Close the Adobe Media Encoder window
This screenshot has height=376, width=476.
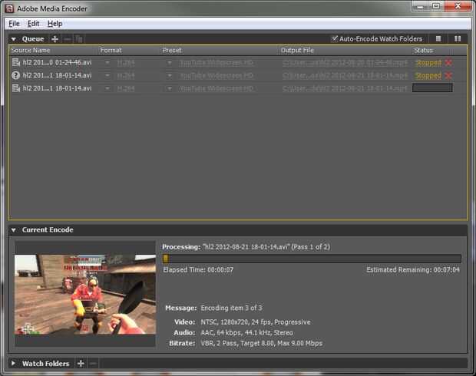click(458, 7)
